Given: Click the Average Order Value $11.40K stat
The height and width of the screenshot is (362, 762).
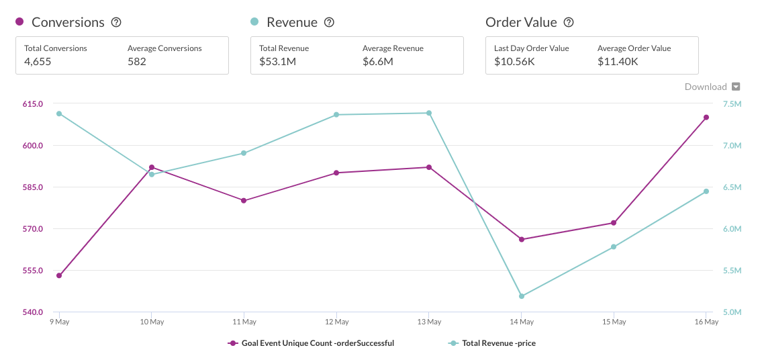Looking at the screenshot, I should pyautogui.click(x=634, y=55).
